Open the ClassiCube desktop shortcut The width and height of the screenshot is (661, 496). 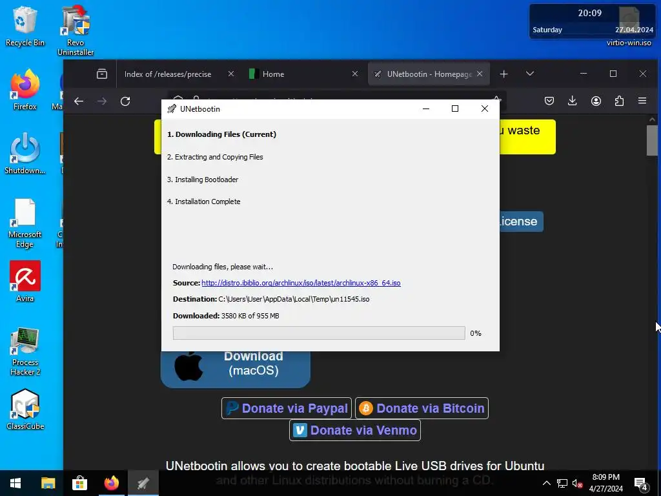[x=25, y=409]
